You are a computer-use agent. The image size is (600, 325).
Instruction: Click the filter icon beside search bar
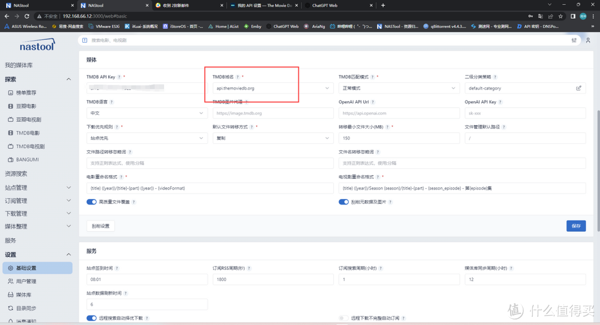click(574, 40)
